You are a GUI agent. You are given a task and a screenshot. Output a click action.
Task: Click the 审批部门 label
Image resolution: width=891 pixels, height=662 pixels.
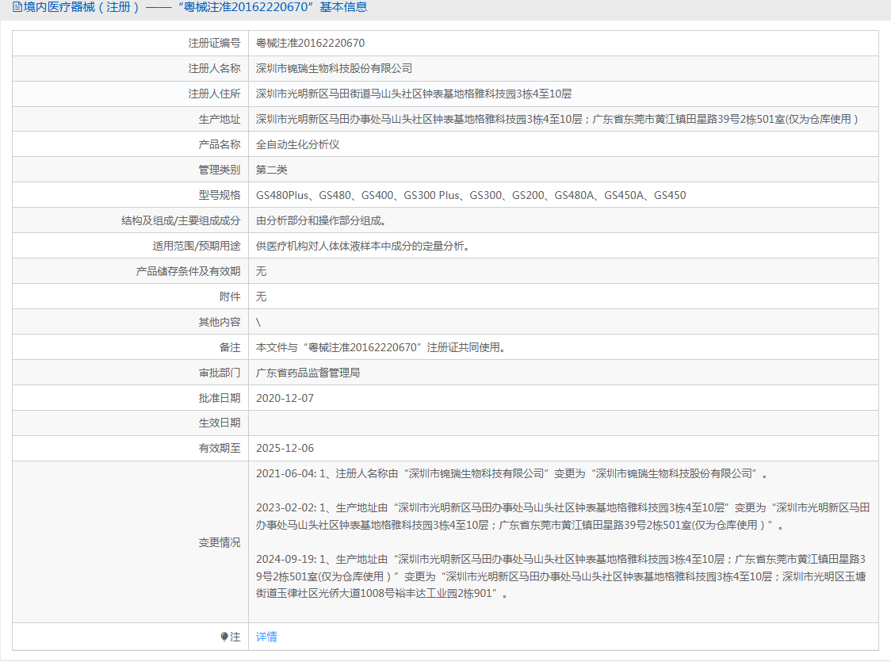[x=220, y=373]
